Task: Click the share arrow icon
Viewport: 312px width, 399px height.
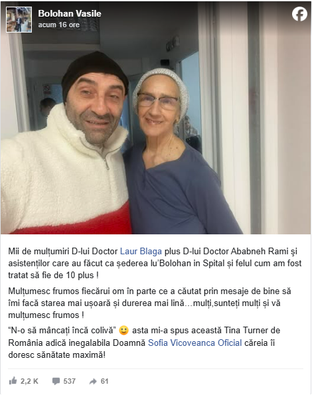Action: coord(93,381)
